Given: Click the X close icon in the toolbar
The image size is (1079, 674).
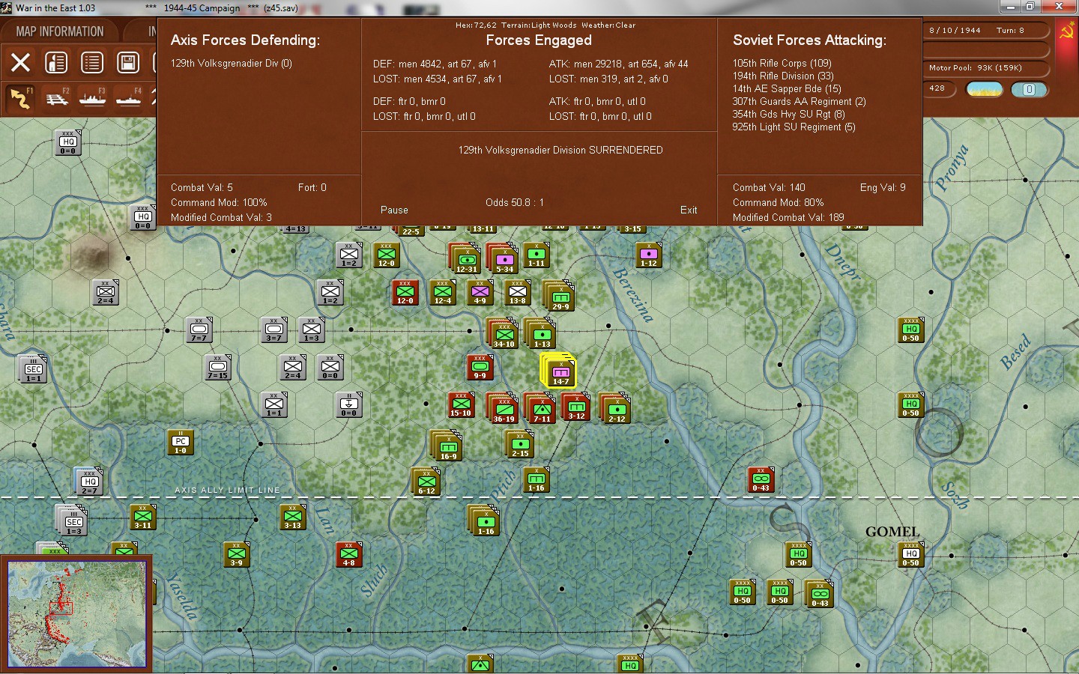Looking at the screenshot, I should (21, 62).
